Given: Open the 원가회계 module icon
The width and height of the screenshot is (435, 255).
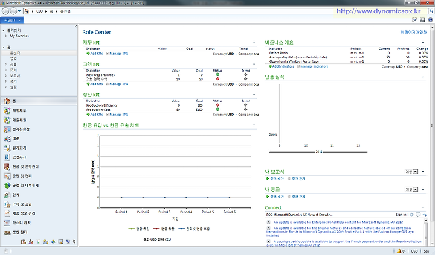Looking at the screenshot, I should click(7, 148).
